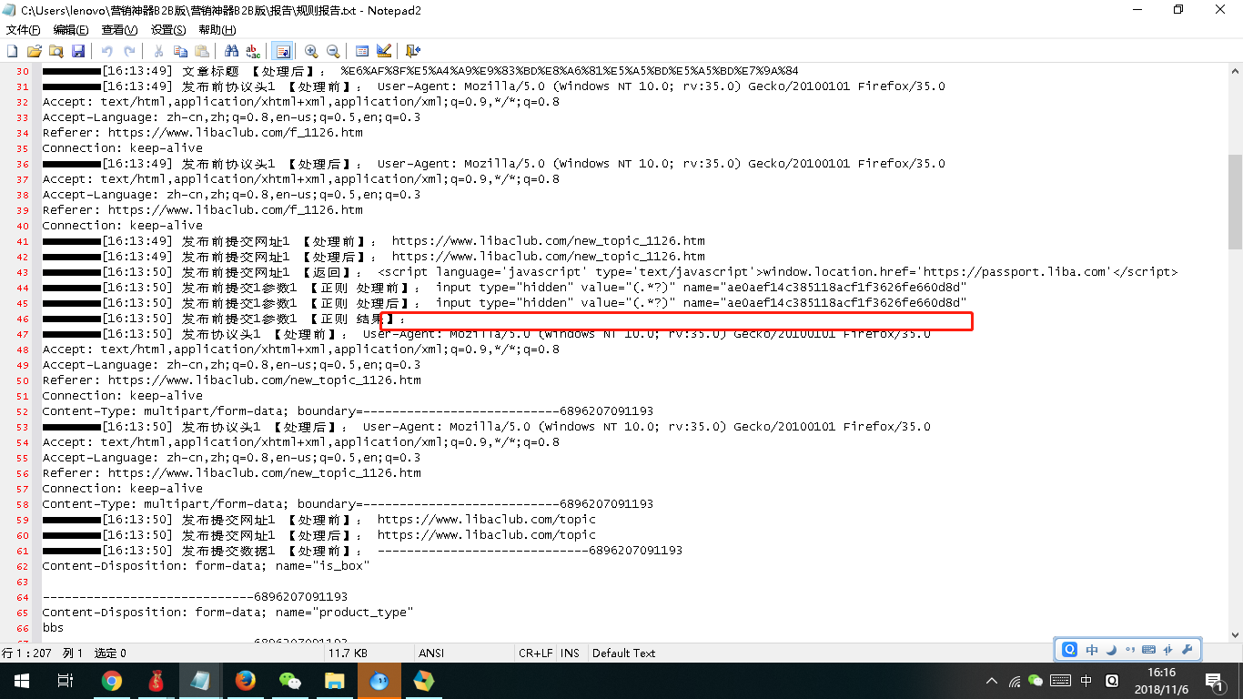The height and width of the screenshot is (699, 1243).
Task: Open the ANSI encoding selector
Action: point(430,653)
